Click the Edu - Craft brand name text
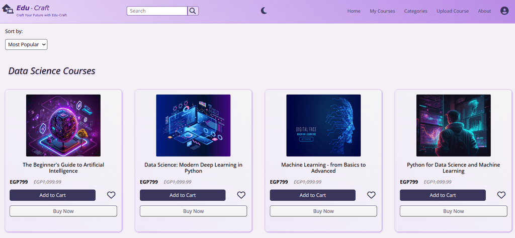The width and height of the screenshot is (515, 238). (33, 8)
